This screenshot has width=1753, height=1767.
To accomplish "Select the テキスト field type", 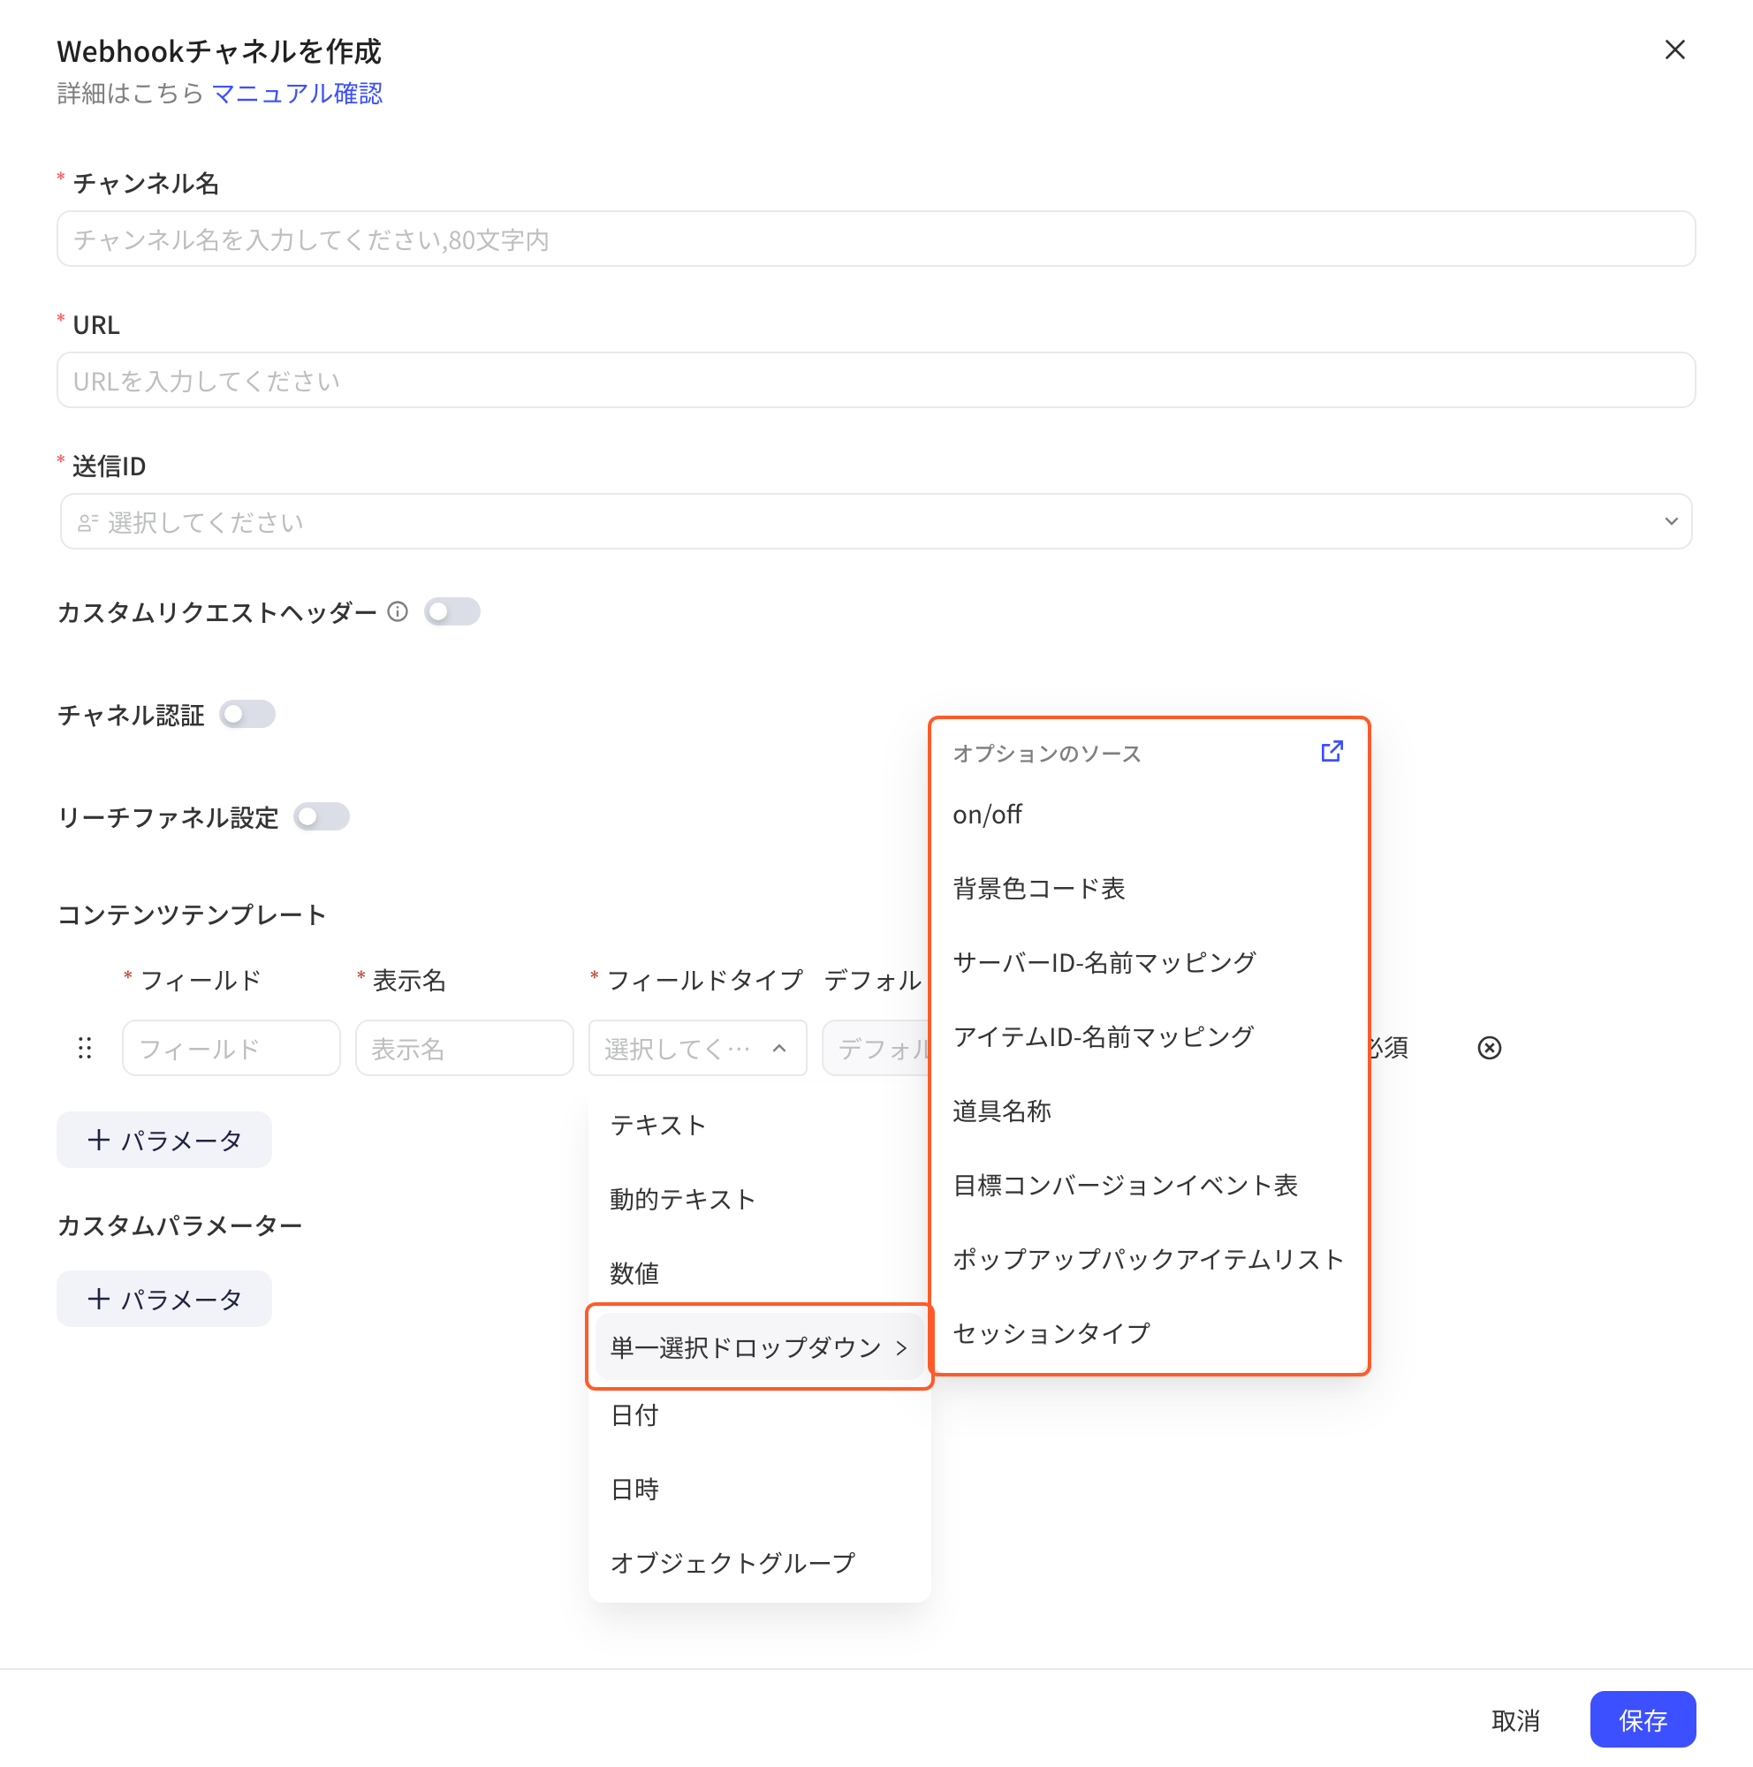I will [x=759, y=1125].
